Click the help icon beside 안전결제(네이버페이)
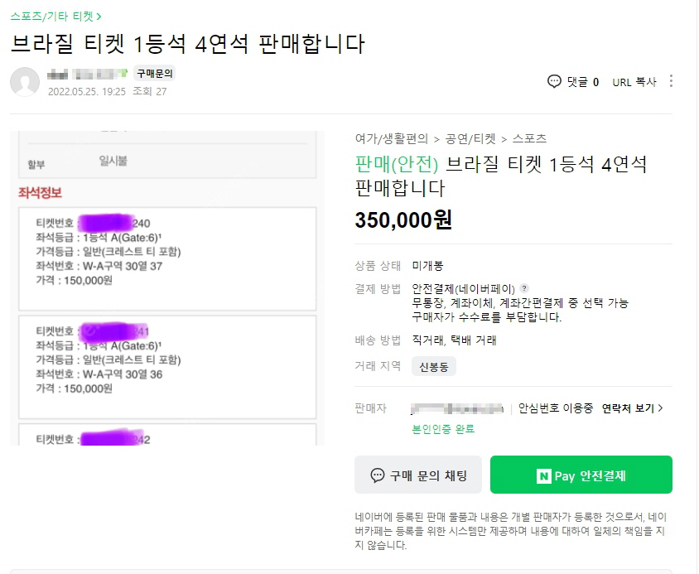This screenshot has width=699, height=574. click(524, 289)
